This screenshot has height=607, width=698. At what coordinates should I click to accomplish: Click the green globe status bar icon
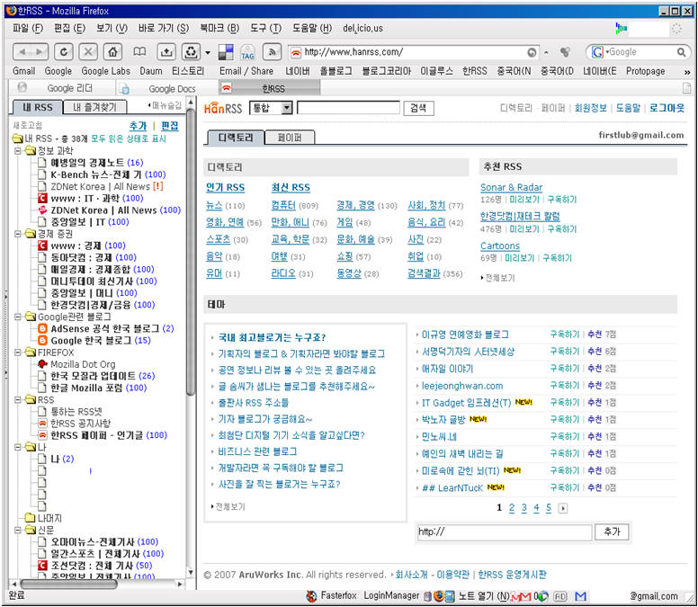tap(543, 596)
